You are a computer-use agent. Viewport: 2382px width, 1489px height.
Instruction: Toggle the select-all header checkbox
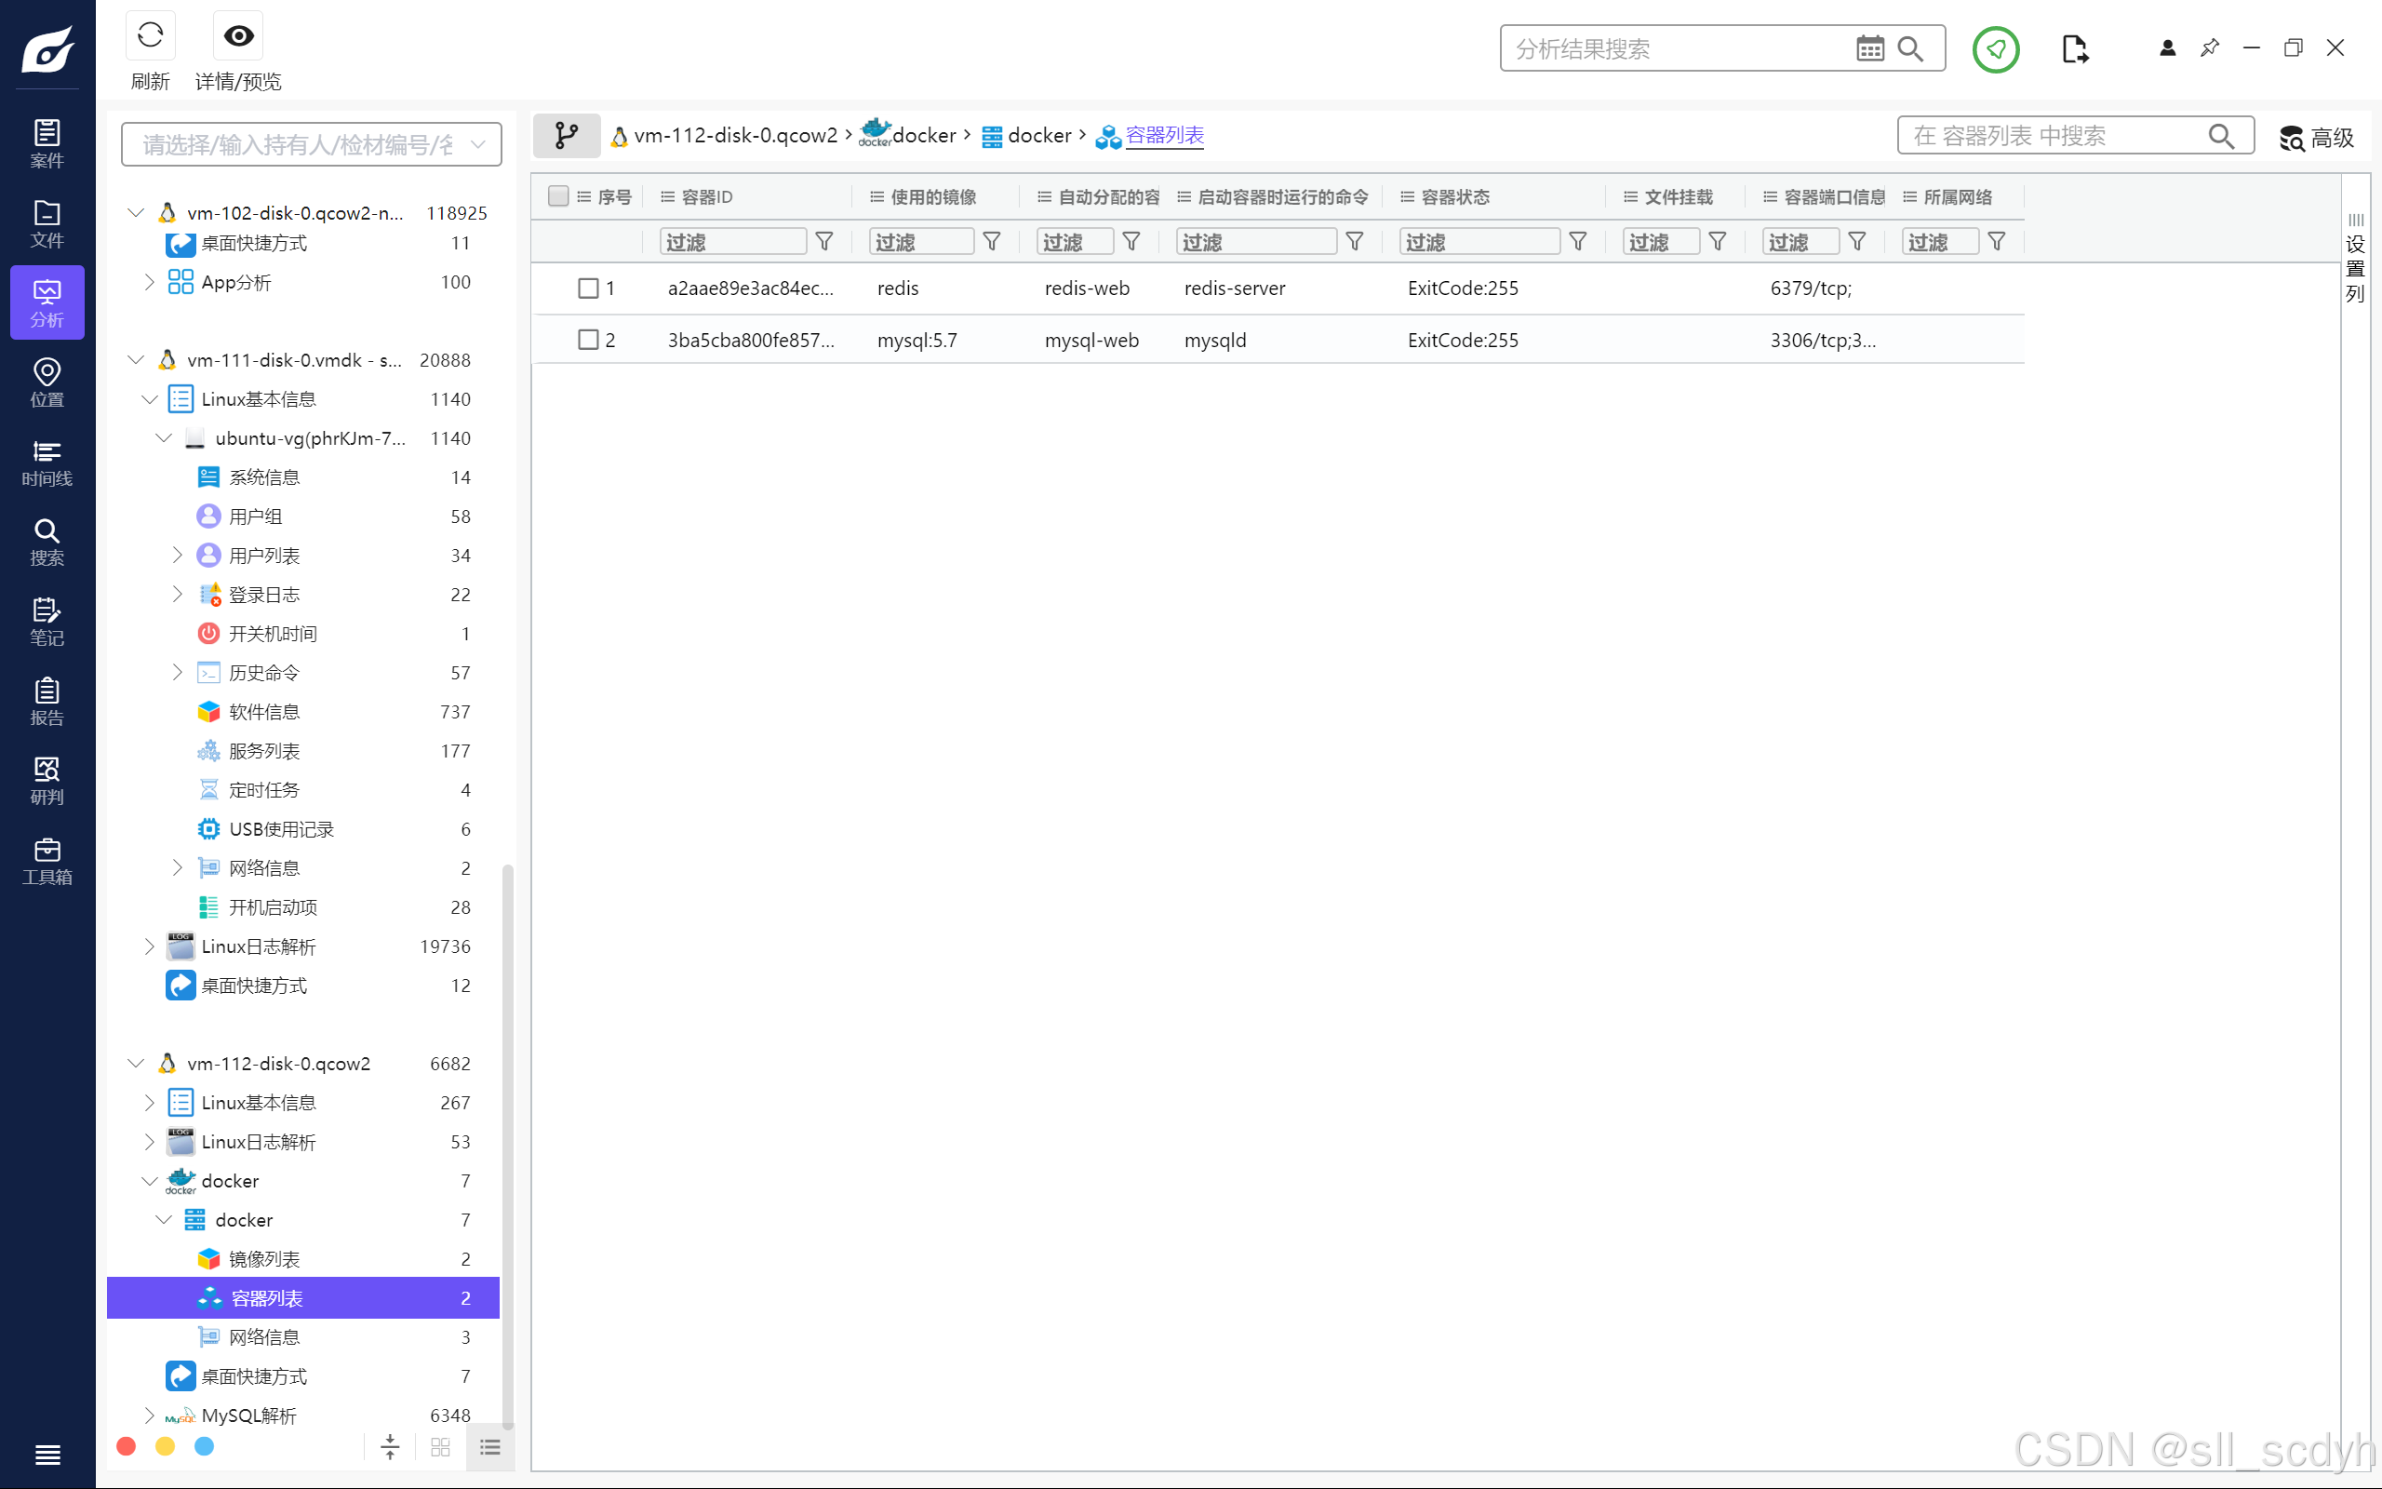pos(558,196)
